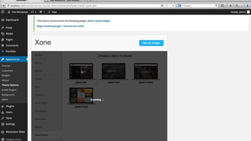
Task: Go to Dashboard in sidebar
Action: [12, 20]
